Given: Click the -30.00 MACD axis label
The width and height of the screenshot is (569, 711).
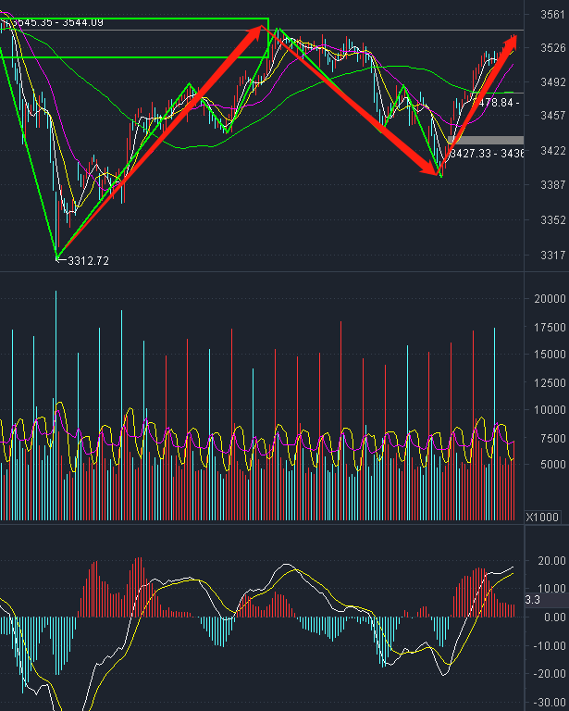Looking at the screenshot, I should point(550,702).
